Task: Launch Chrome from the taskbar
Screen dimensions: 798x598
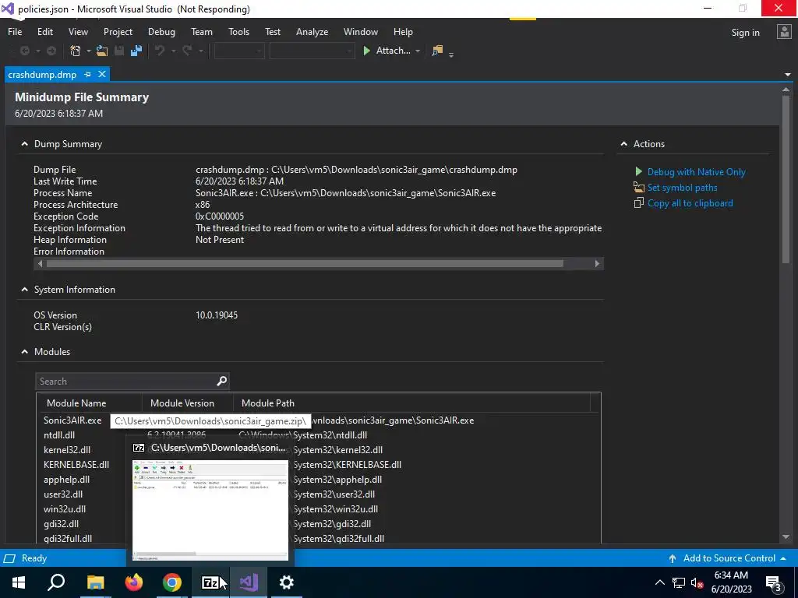Action: pyautogui.click(x=172, y=582)
